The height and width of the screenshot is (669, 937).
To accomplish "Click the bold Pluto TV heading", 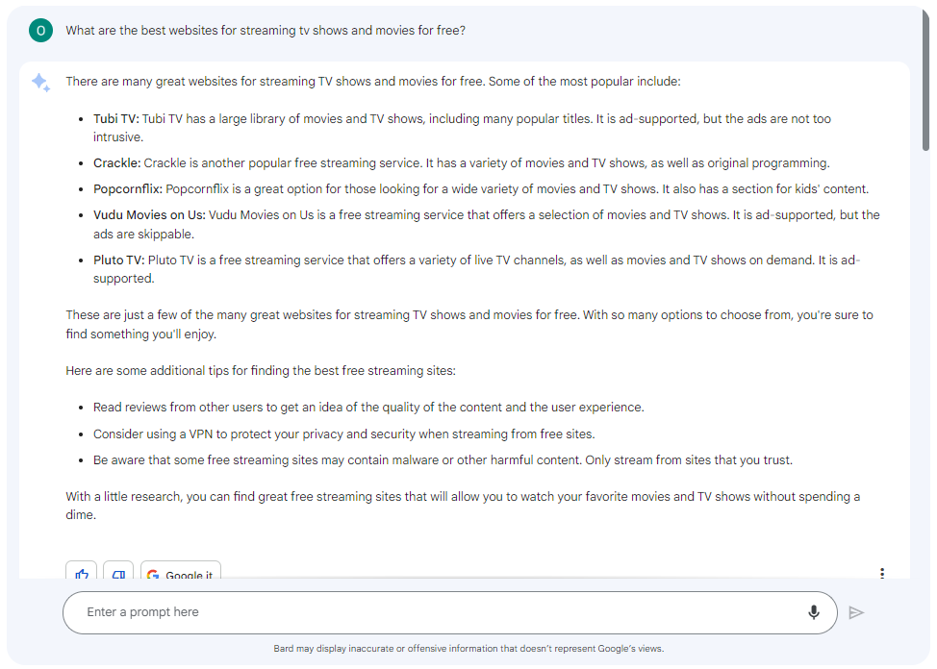I will coord(118,260).
